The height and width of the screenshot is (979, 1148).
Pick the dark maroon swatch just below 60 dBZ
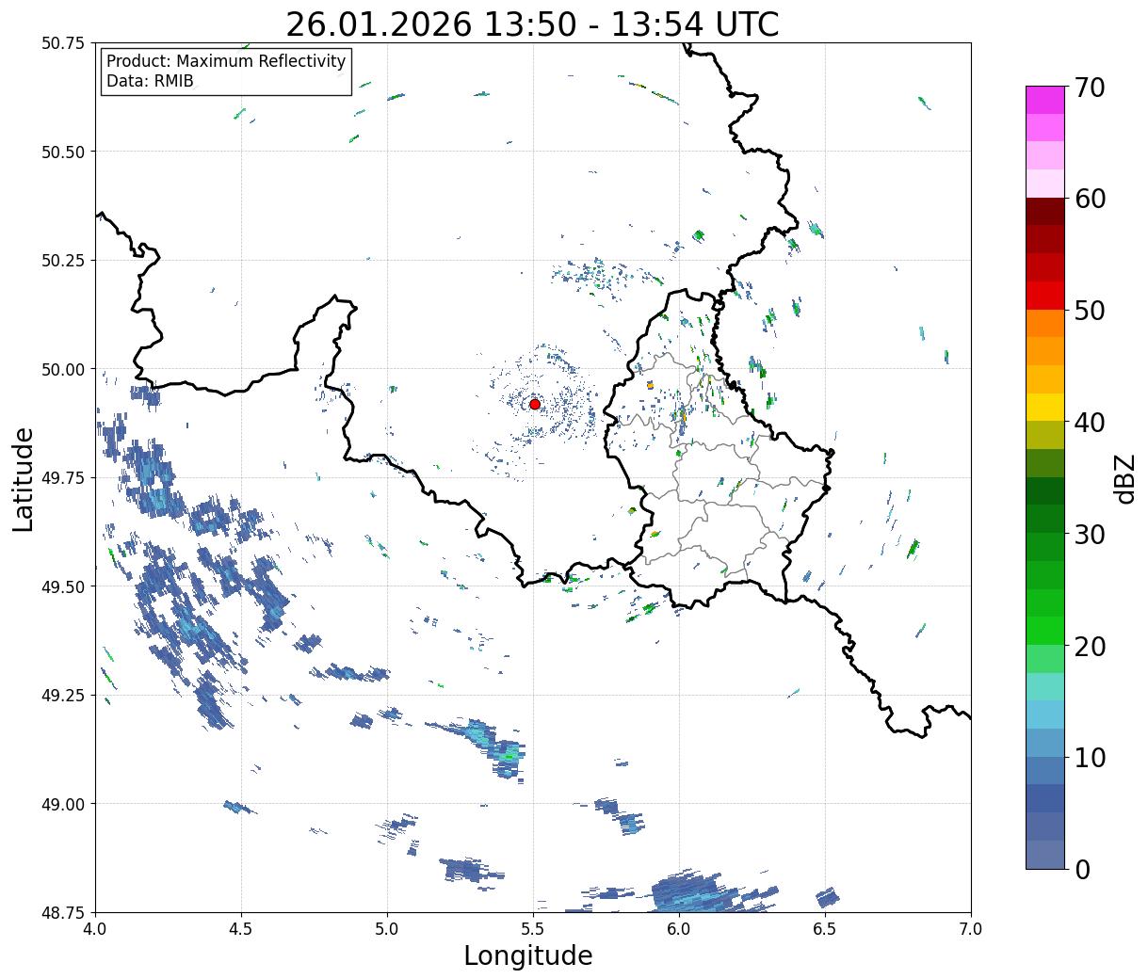(x=1045, y=212)
